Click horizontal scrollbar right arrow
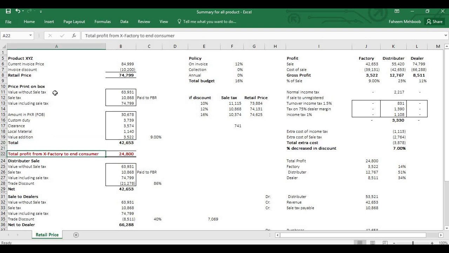Image resolution: width=449 pixels, height=253 pixels. click(441, 235)
